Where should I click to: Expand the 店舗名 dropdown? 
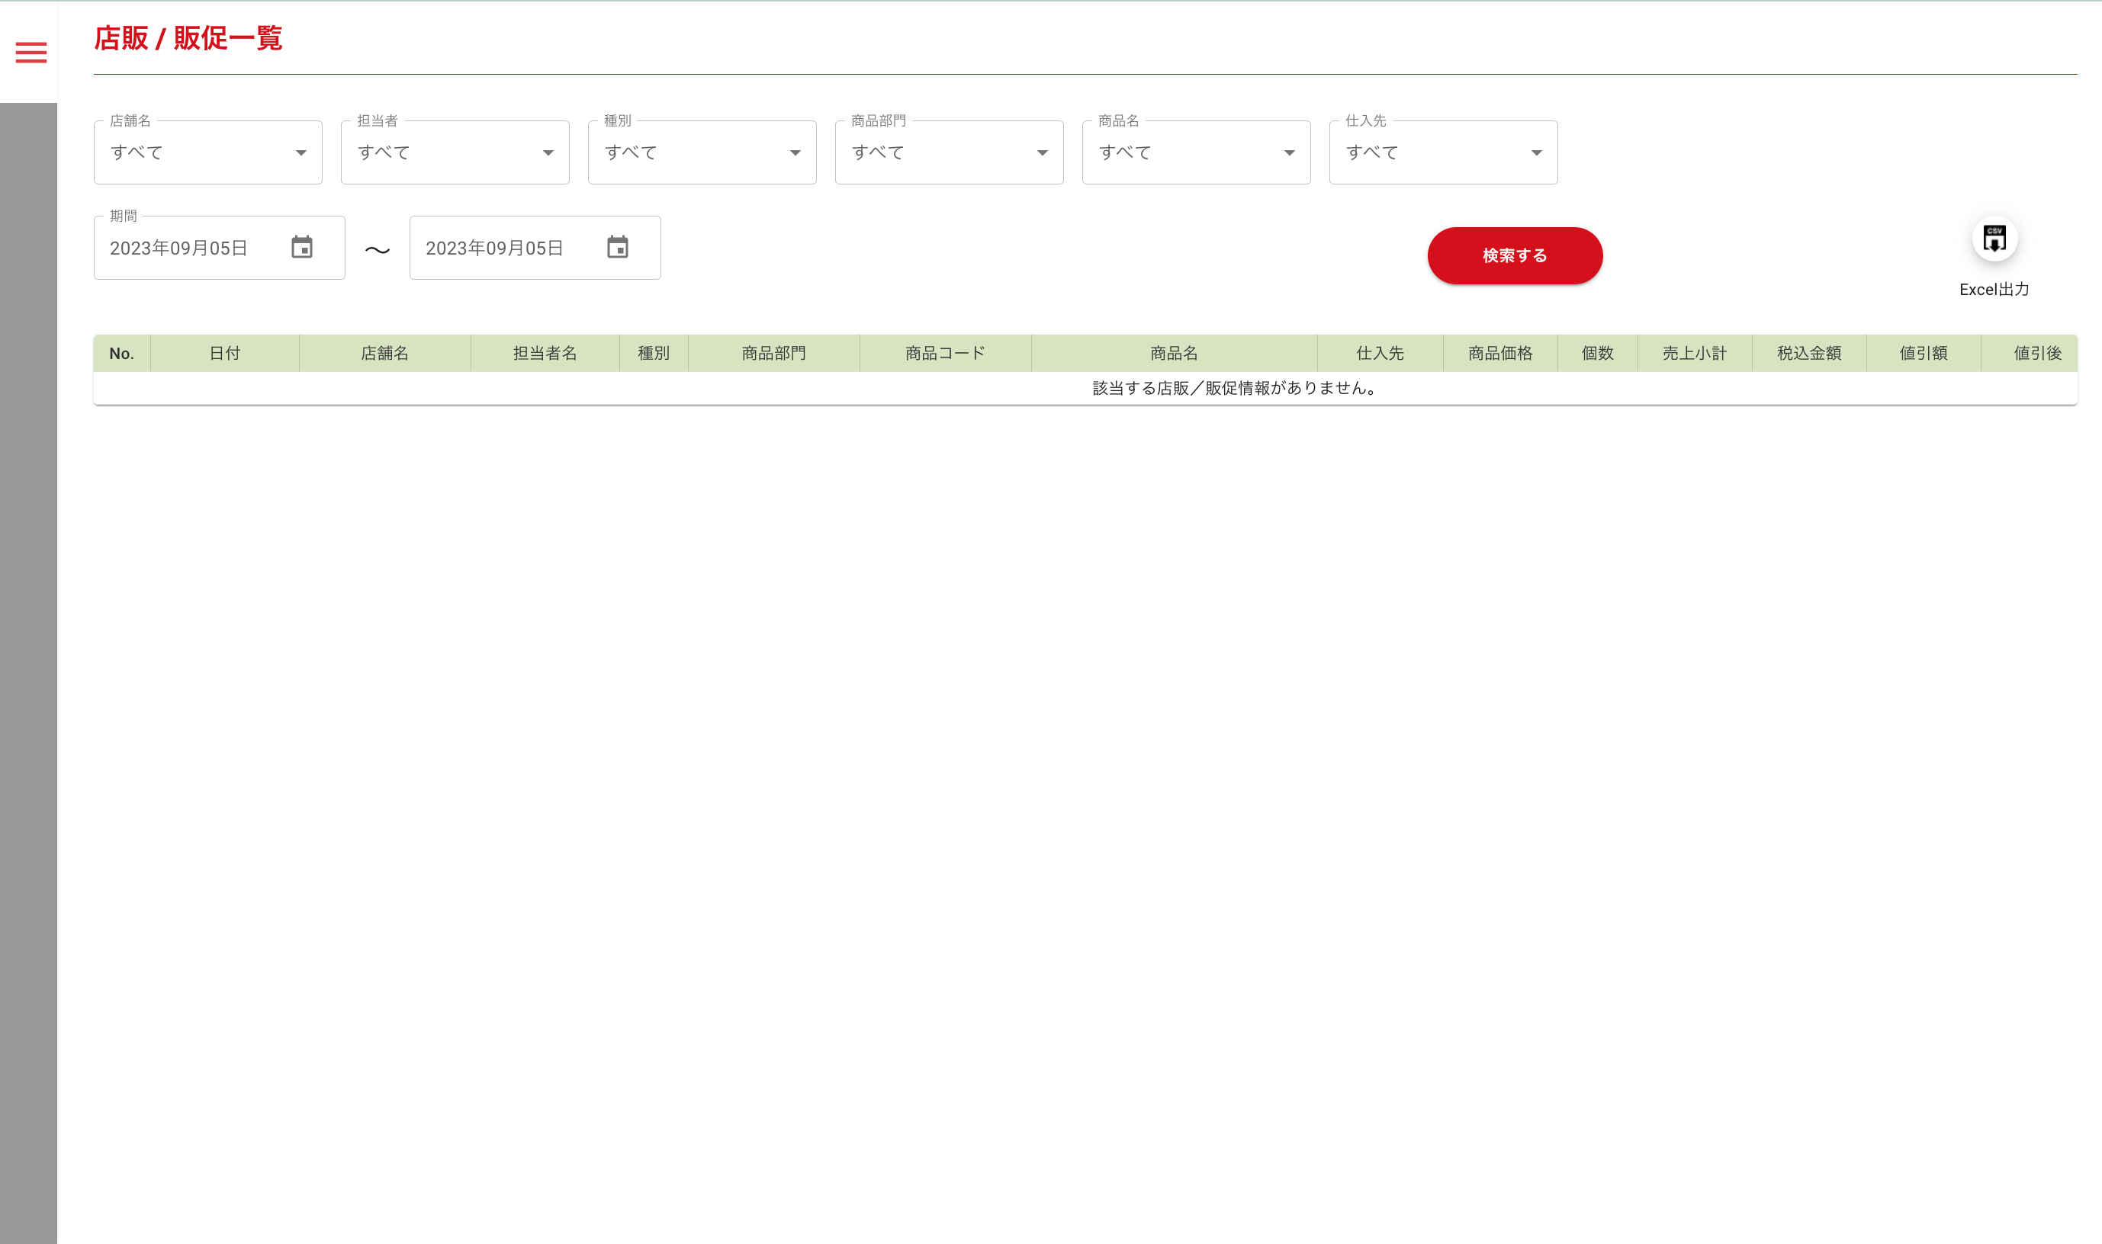click(x=208, y=152)
